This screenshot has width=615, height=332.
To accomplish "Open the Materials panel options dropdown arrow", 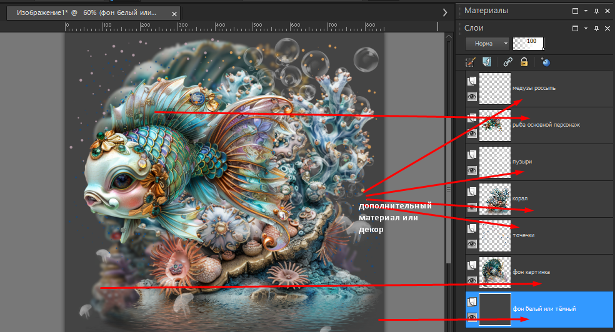I will (x=586, y=11).
